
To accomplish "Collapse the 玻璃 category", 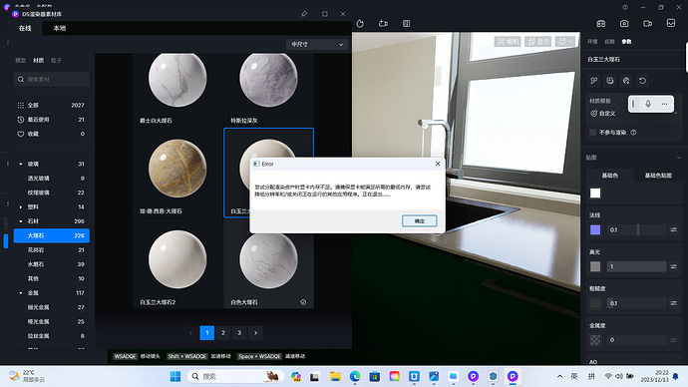I will click(x=21, y=165).
